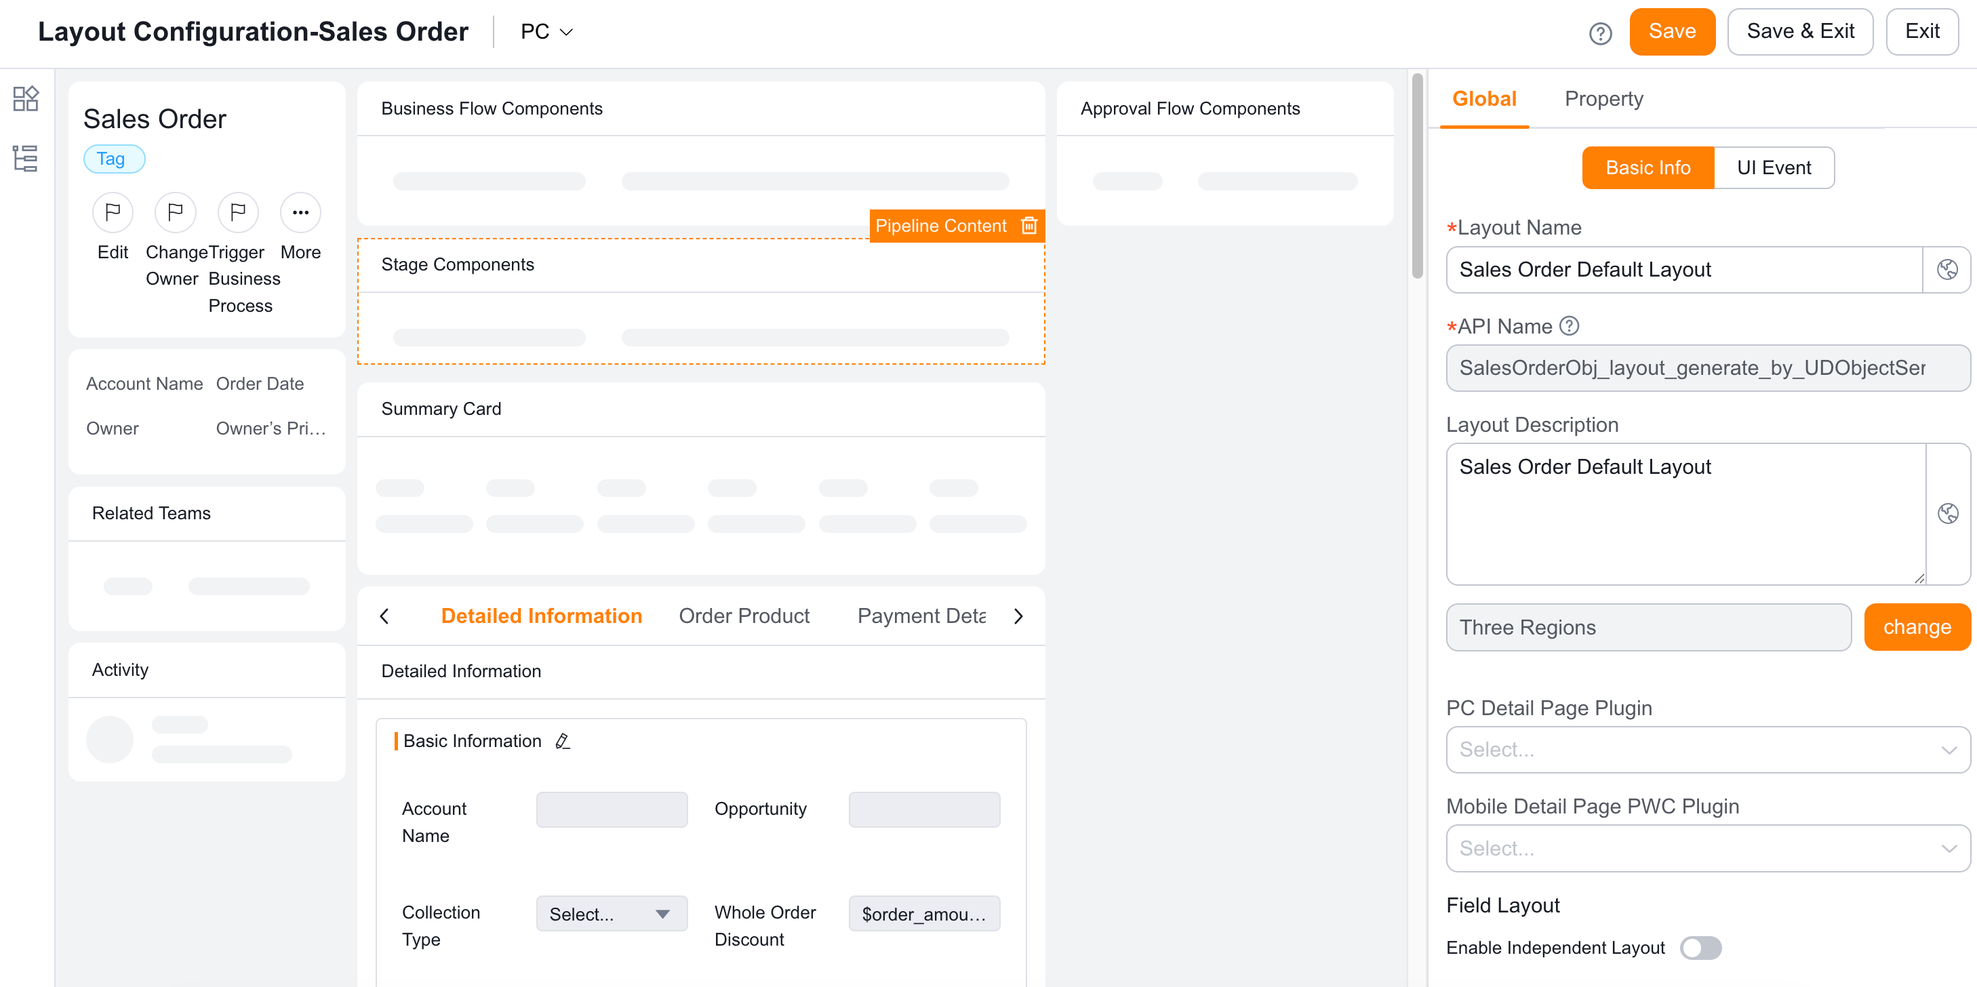
Task: Click the orange Save button
Action: tap(1673, 31)
